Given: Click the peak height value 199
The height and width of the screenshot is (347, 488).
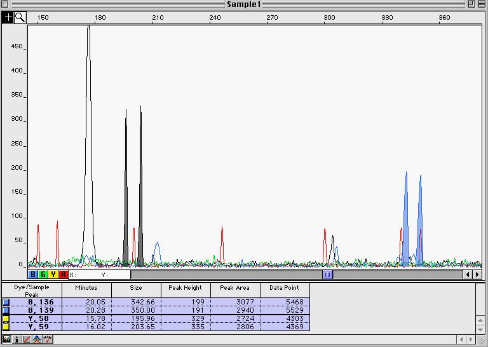Looking at the screenshot, I should coord(198,302).
